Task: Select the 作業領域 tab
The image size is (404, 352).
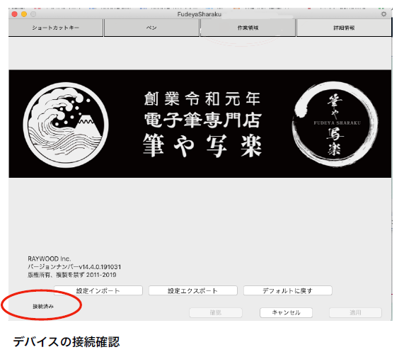Action: [x=248, y=28]
